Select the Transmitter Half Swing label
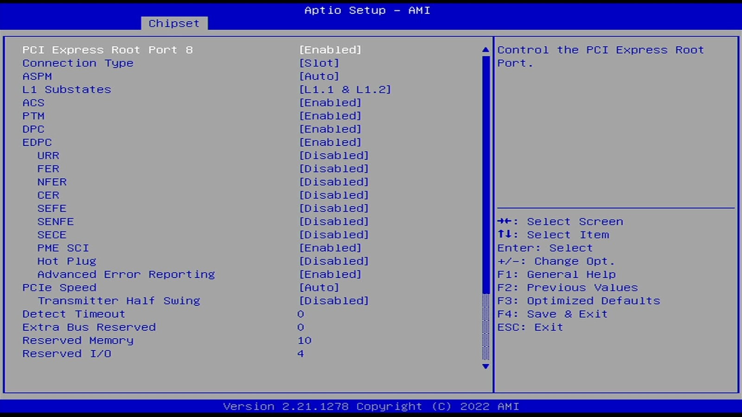The height and width of the screenshot is (417, 742). 119,301
